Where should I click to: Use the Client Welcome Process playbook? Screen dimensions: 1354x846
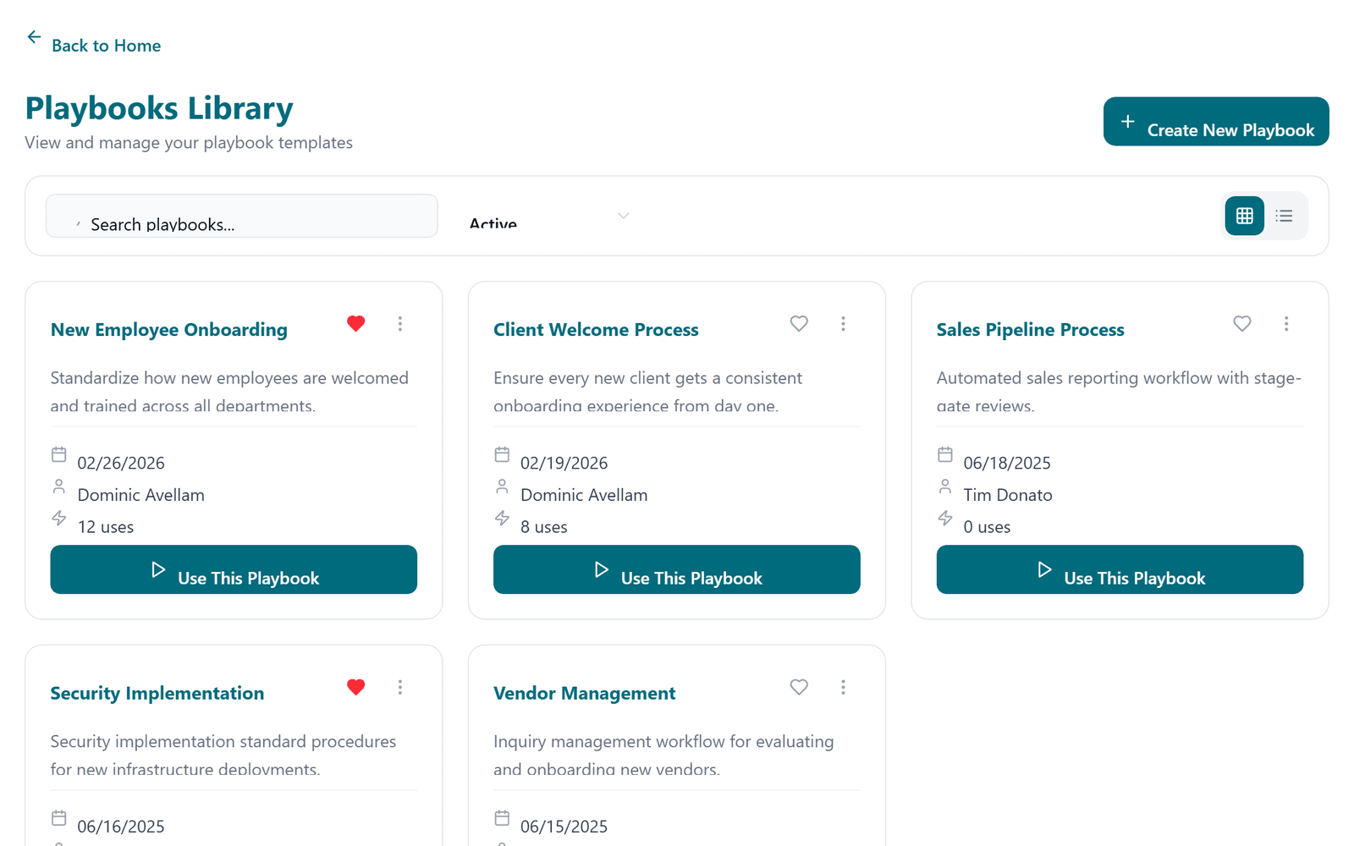[677, 569]
